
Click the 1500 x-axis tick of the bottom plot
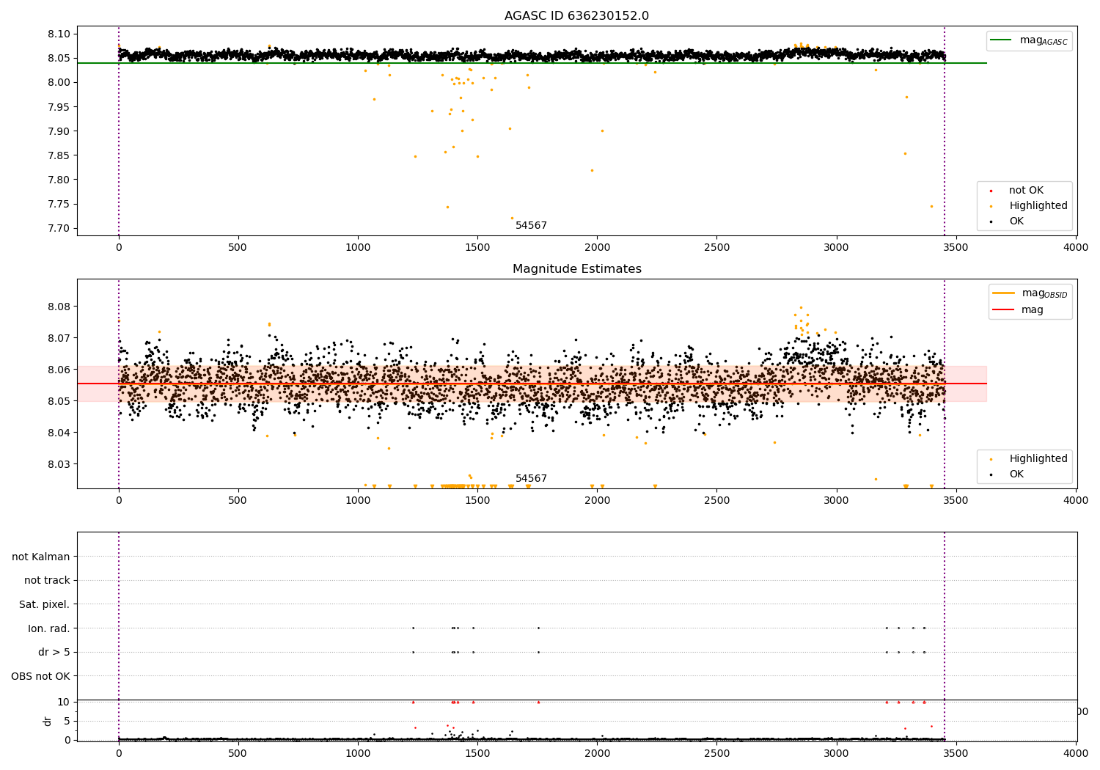pyautogui.click(x=477, y=753)
